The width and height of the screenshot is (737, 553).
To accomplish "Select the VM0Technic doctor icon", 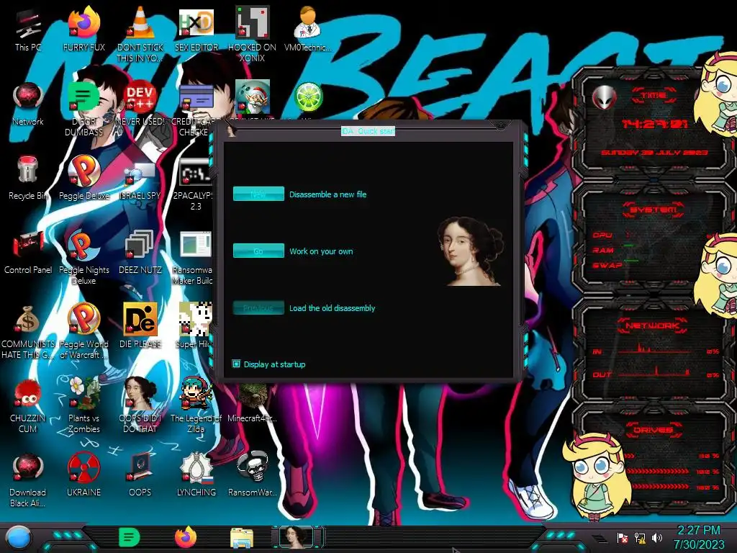I will 307,29.
